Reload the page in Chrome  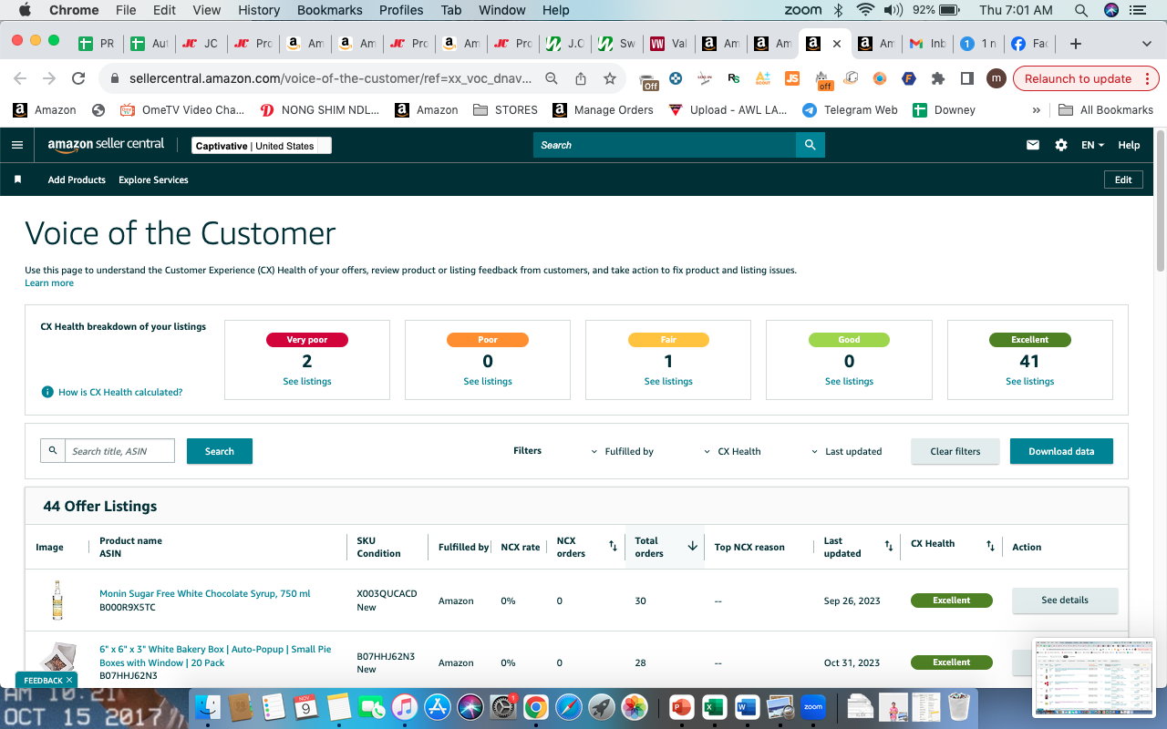[x=78, y=78]
